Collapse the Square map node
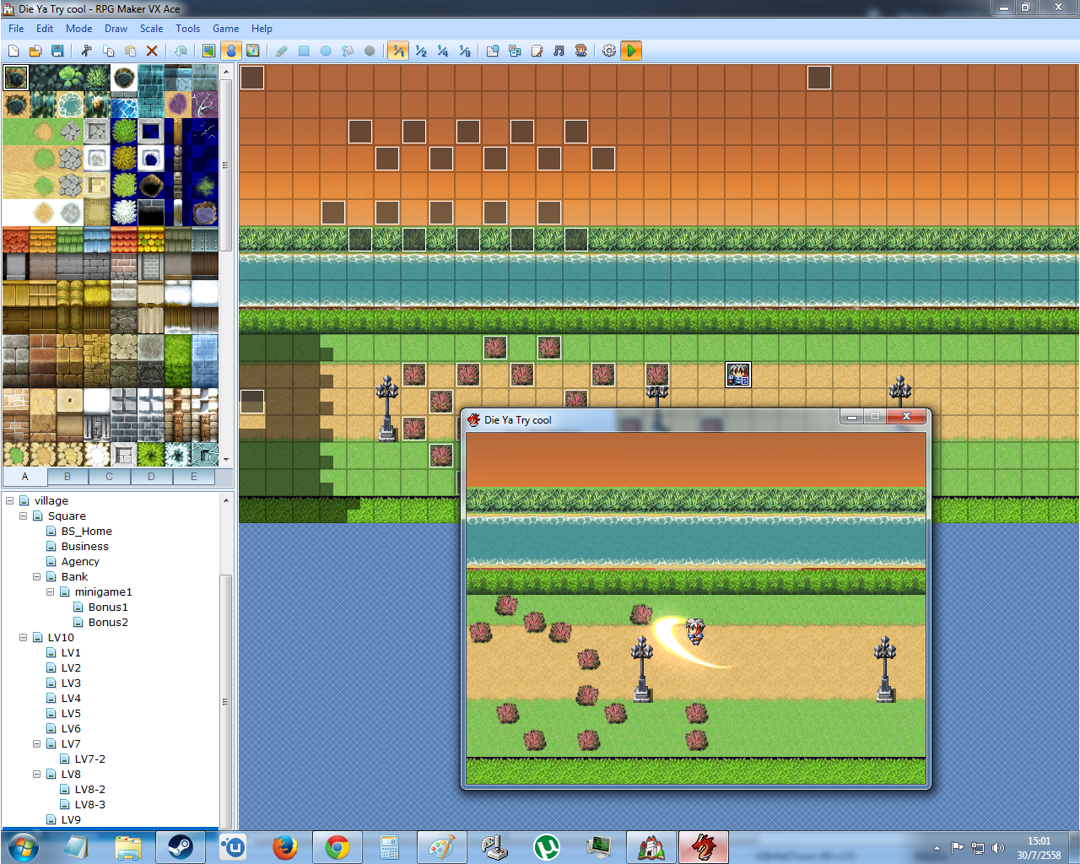Image resolution: width=1080 pixels, height=864 pixels. pos(24,516)
